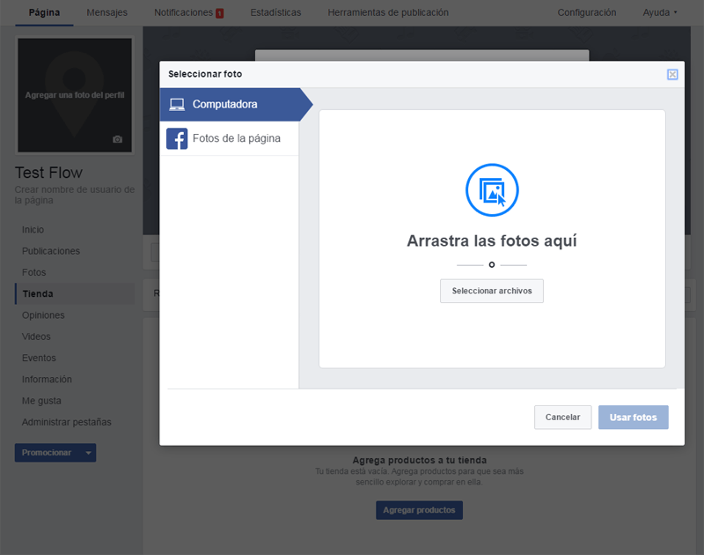This screenshot has width=704, height=555.
Task: Close the Seleccionar foto dialog
Action: 672,74
